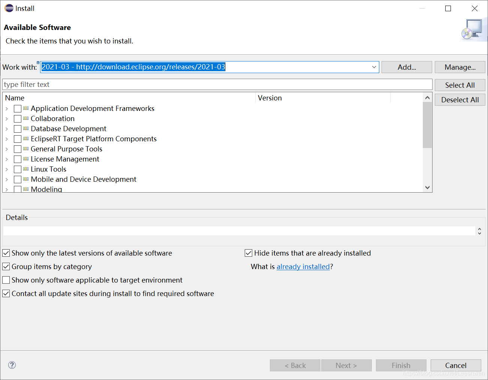Expand the Linux Tools category
Screen dimensions: 488x380
tap(7, 169)
